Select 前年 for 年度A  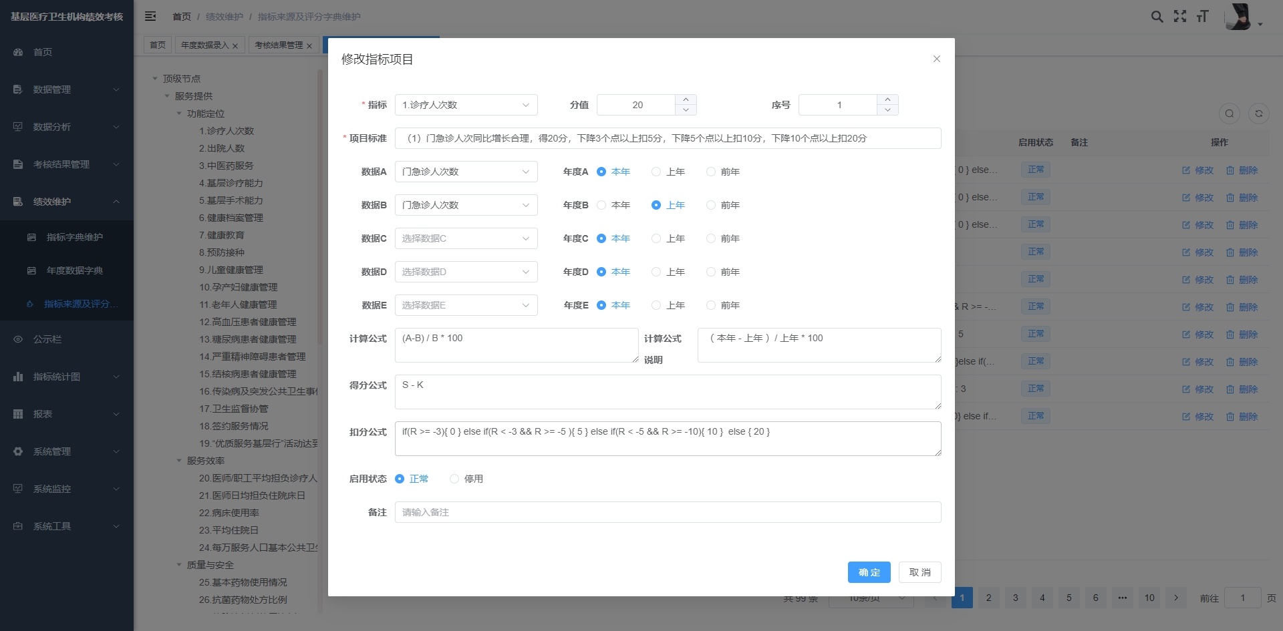click(x=723, y=172)
